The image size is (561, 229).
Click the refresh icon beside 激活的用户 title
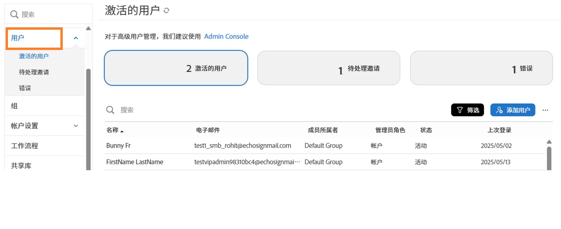(x=166, y=11)
